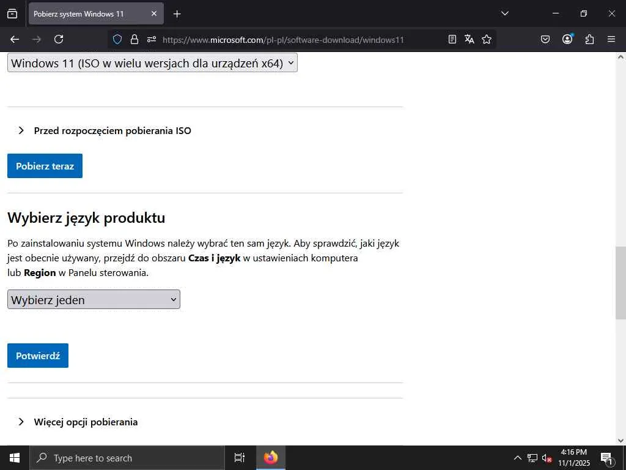626x470 pixels.
Task: Open network status tray icon
Action: tap(532, 458)
